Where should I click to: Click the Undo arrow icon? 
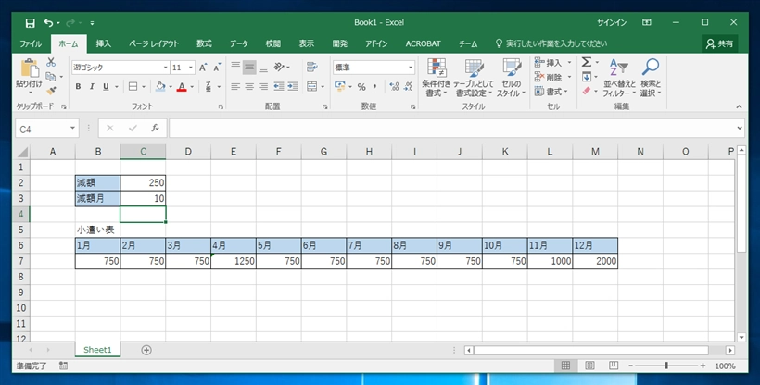coord(48,23)
